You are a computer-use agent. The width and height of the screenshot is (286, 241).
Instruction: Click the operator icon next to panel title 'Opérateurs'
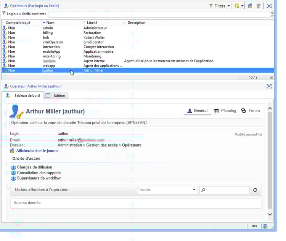[x=6, y=6]
